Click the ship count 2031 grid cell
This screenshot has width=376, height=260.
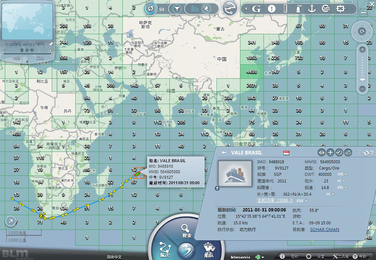point(251,85)
